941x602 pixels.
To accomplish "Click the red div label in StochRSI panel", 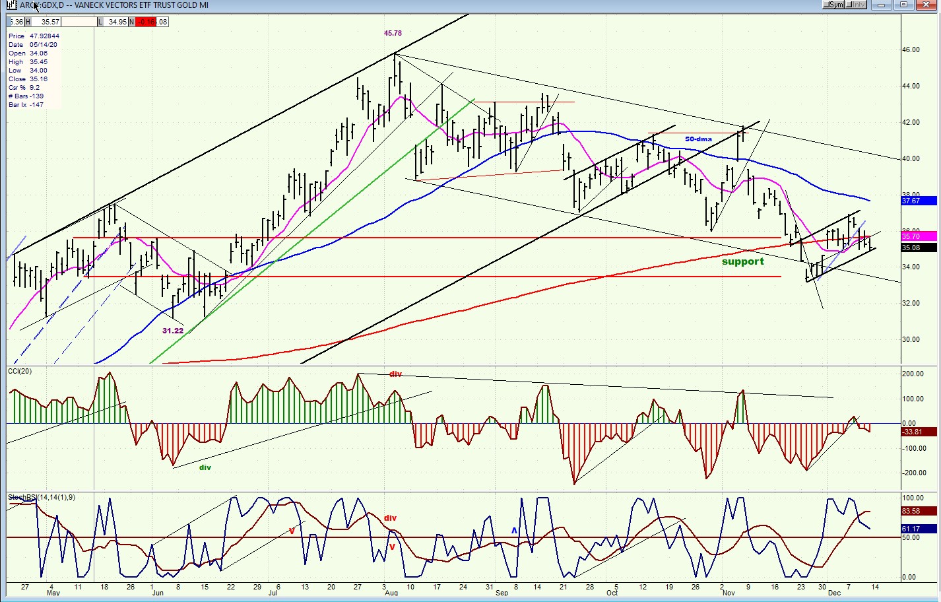I will click(390, 518).
